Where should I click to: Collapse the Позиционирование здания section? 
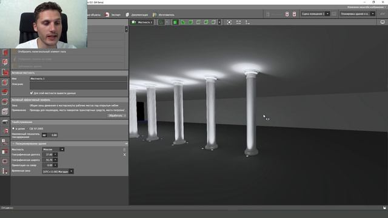pos(13,144)
